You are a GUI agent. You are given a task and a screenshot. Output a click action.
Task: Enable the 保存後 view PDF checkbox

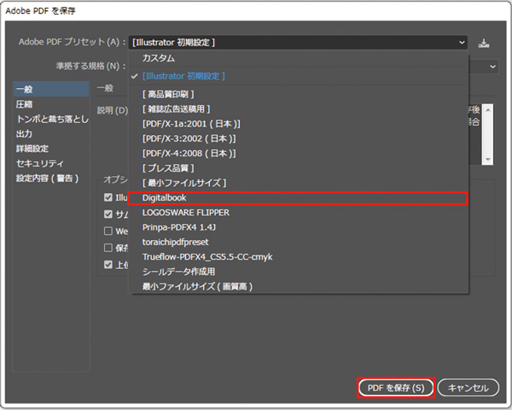tap(108, 248)
